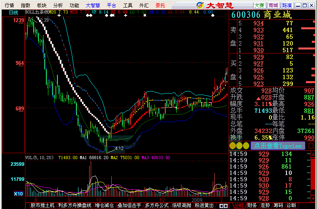Click the 商城 button
This screenshot has width=317, height=209.
(x=273, y=6)
